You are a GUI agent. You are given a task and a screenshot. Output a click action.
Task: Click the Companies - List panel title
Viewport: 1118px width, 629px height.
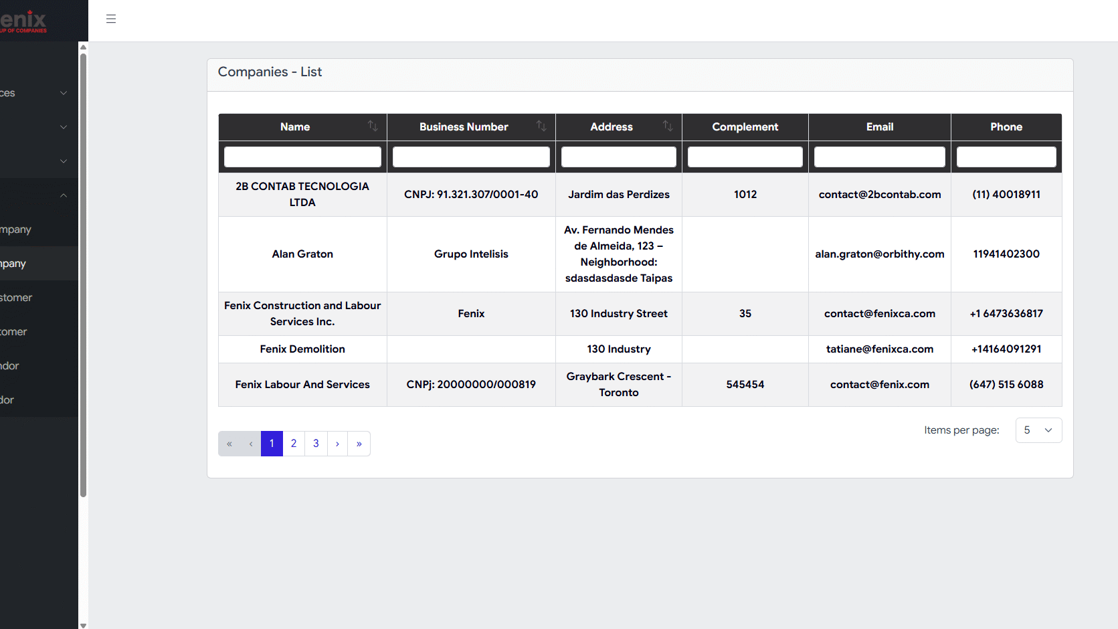pos(270,72)
